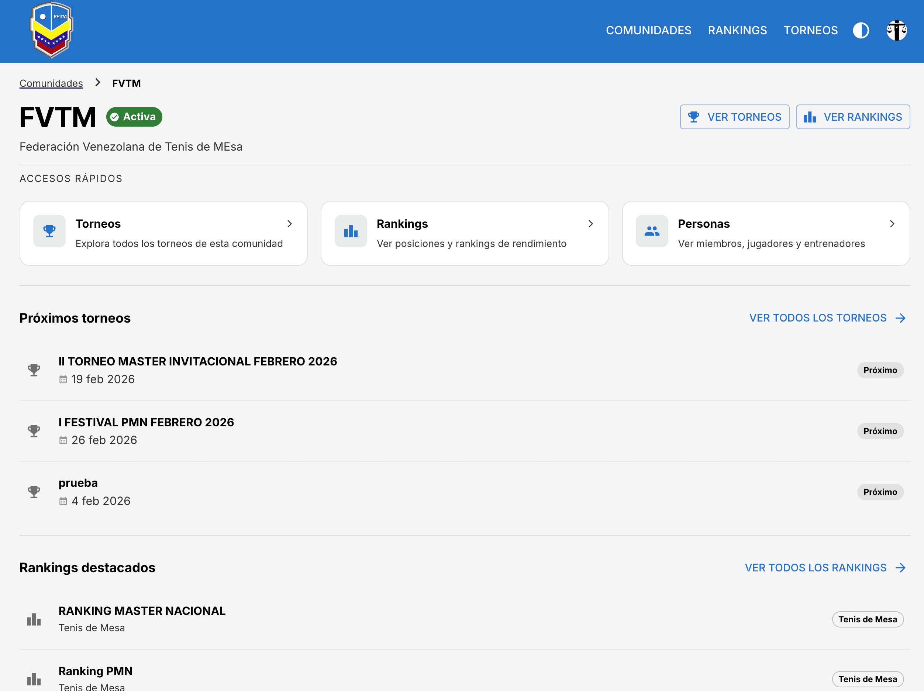Open the Personas card chevron arrow
Viewport: 924px width, 691px height.
[892, 224]
